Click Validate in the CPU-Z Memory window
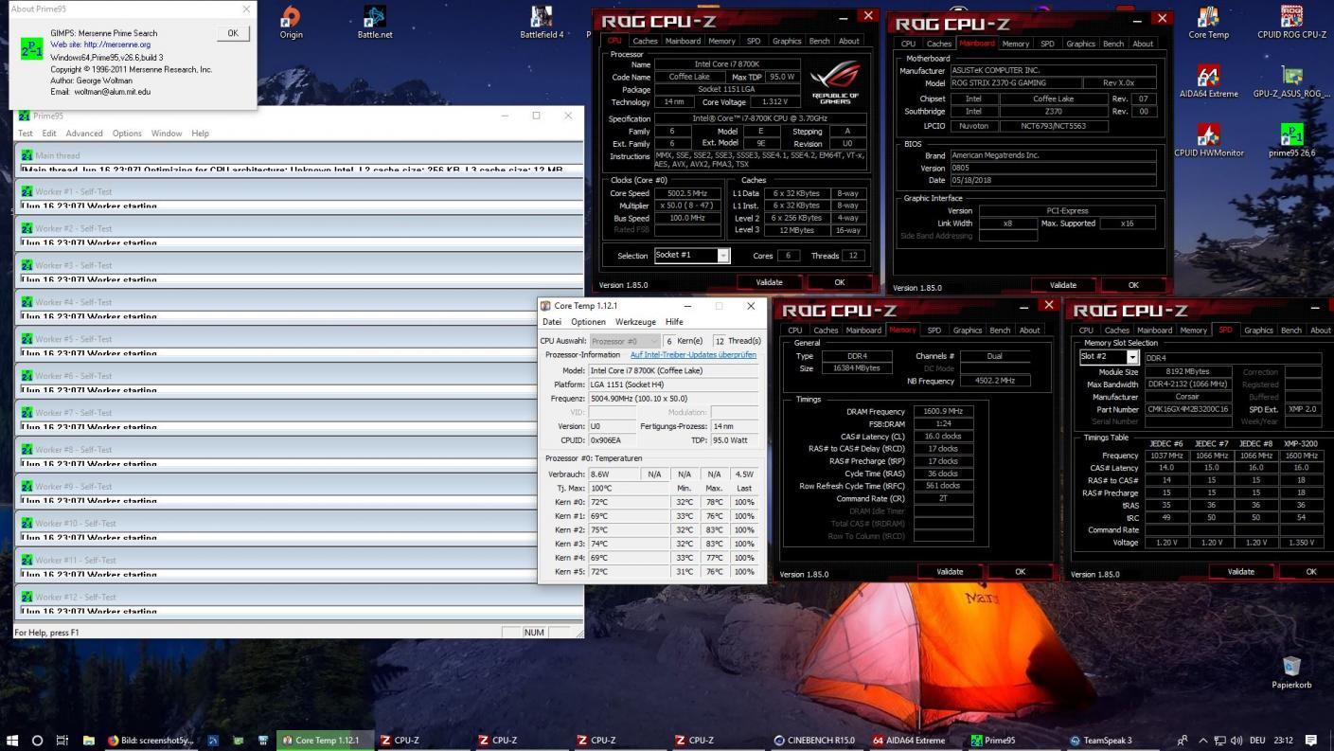 (x=950, y=572)
